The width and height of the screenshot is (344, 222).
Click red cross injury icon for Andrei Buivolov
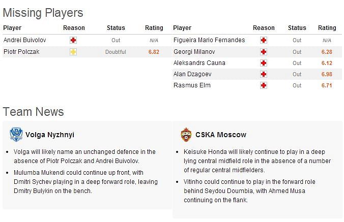click(x=74, y=40)
